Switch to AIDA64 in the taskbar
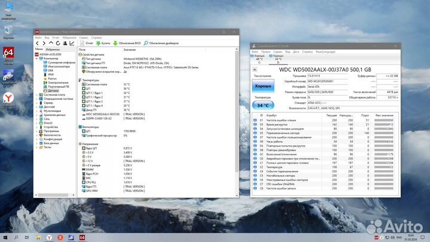Screen dimensions: 430x242 (x=82, y=237)
